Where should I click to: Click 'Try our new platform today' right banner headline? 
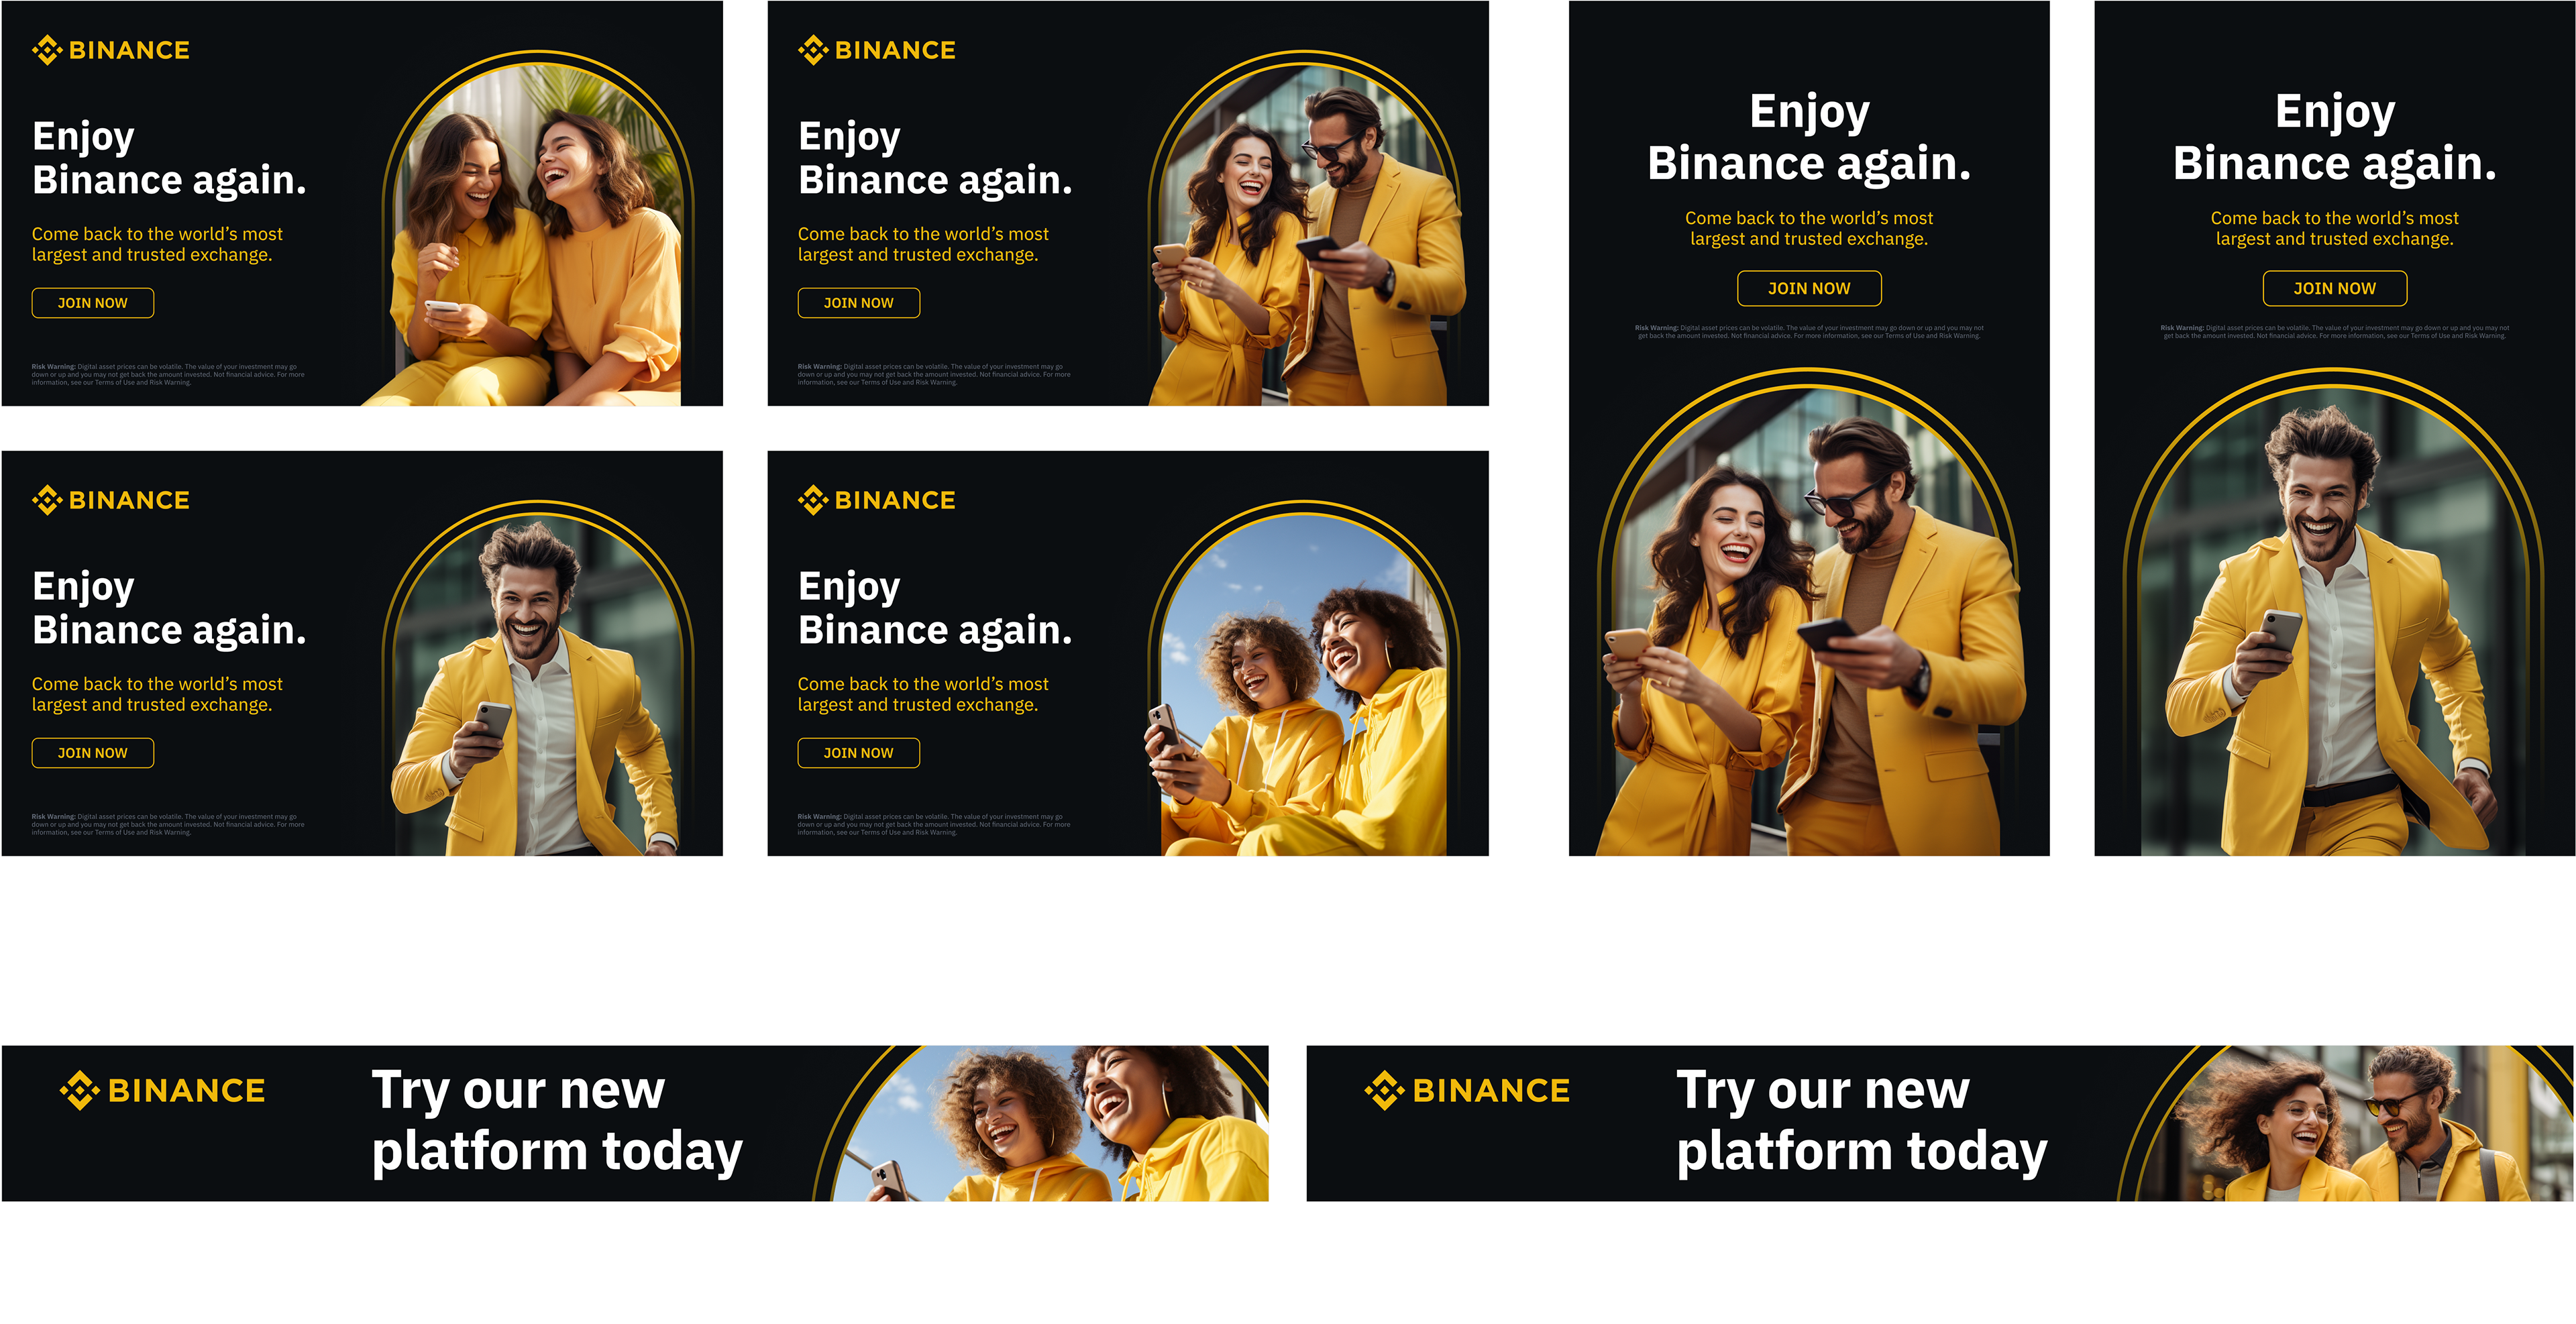pos(1862,1120)
